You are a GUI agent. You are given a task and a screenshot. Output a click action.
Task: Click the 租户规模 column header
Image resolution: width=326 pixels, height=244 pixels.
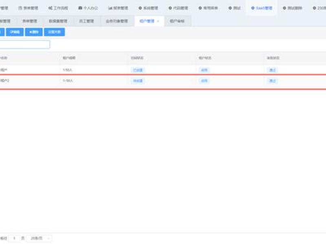tap(69, 58)
